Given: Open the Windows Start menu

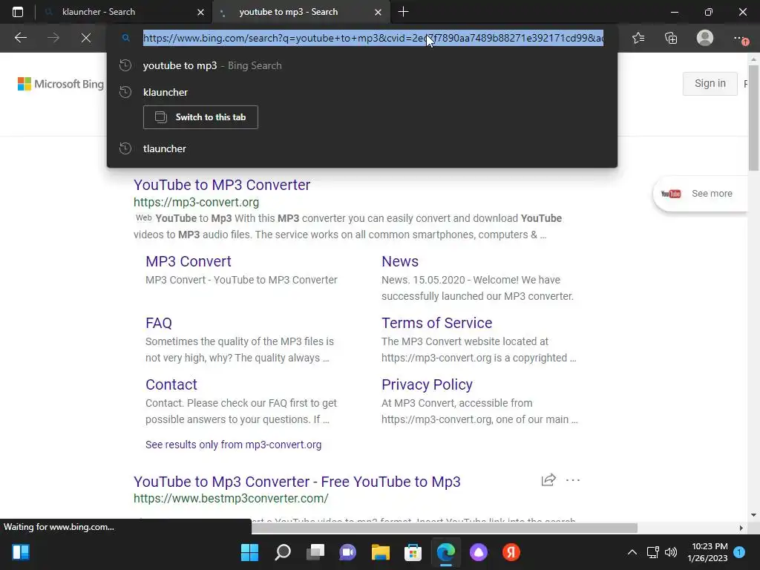Looking at the screenshot, I should pyautogui.click(x=249, y=552).
